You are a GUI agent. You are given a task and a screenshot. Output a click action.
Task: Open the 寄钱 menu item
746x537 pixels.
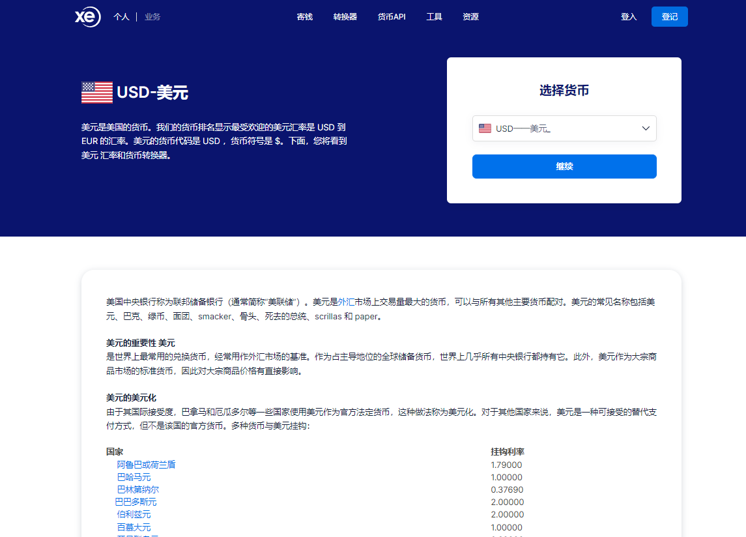(304, 17)
